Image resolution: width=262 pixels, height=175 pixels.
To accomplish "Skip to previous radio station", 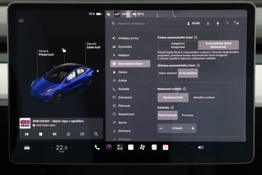I will pyautogui.click(x=27, y=134).
